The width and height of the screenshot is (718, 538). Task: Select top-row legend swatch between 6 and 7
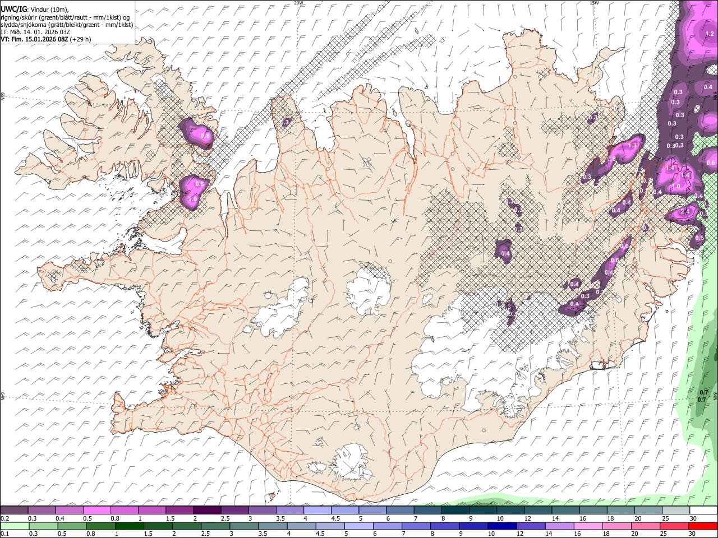coord(400,510)
